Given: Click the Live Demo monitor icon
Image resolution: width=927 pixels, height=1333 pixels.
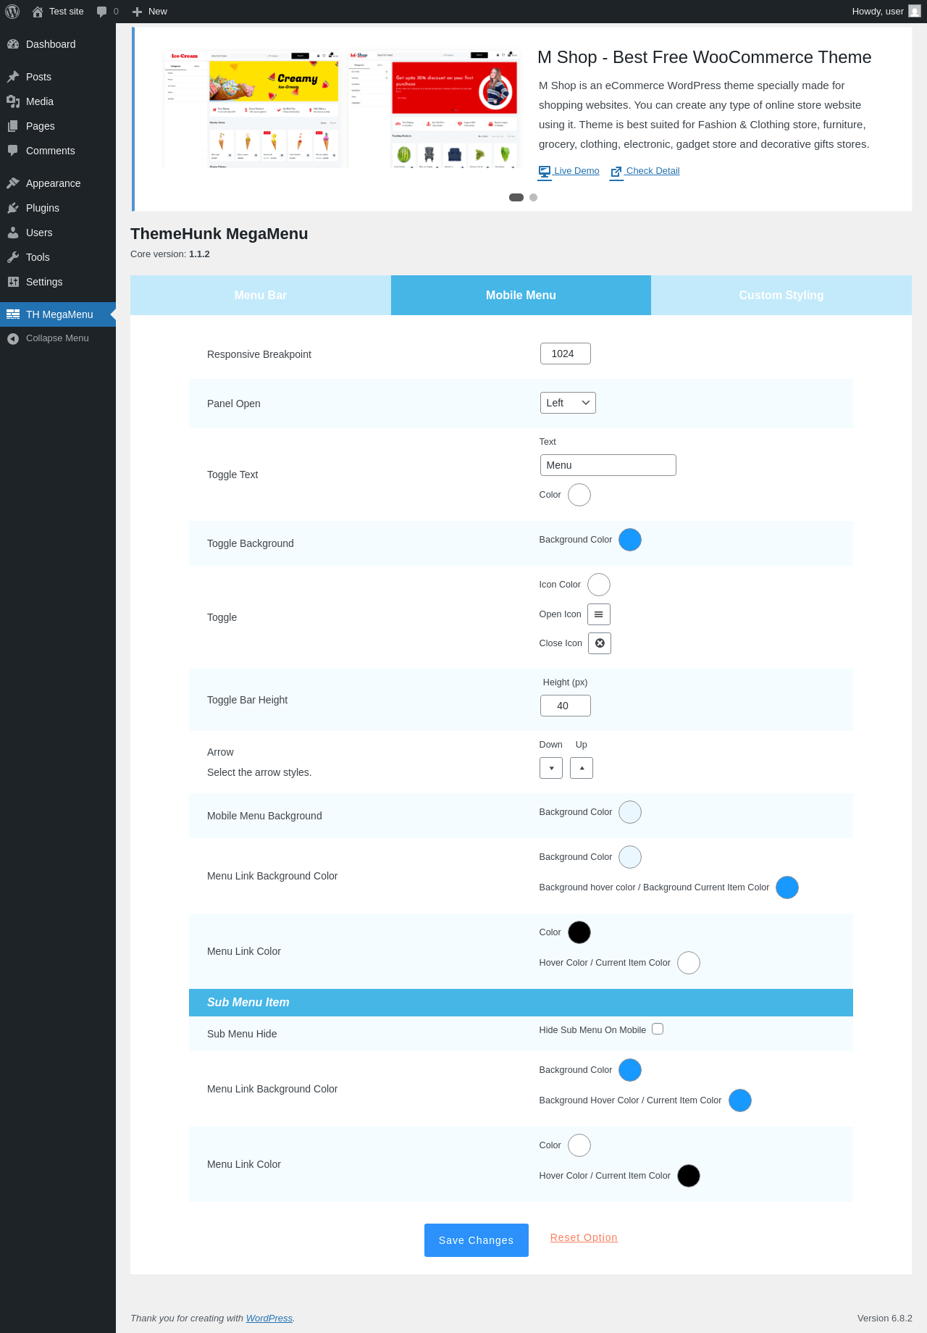Looking at the screenshot, I should [545, 172].
